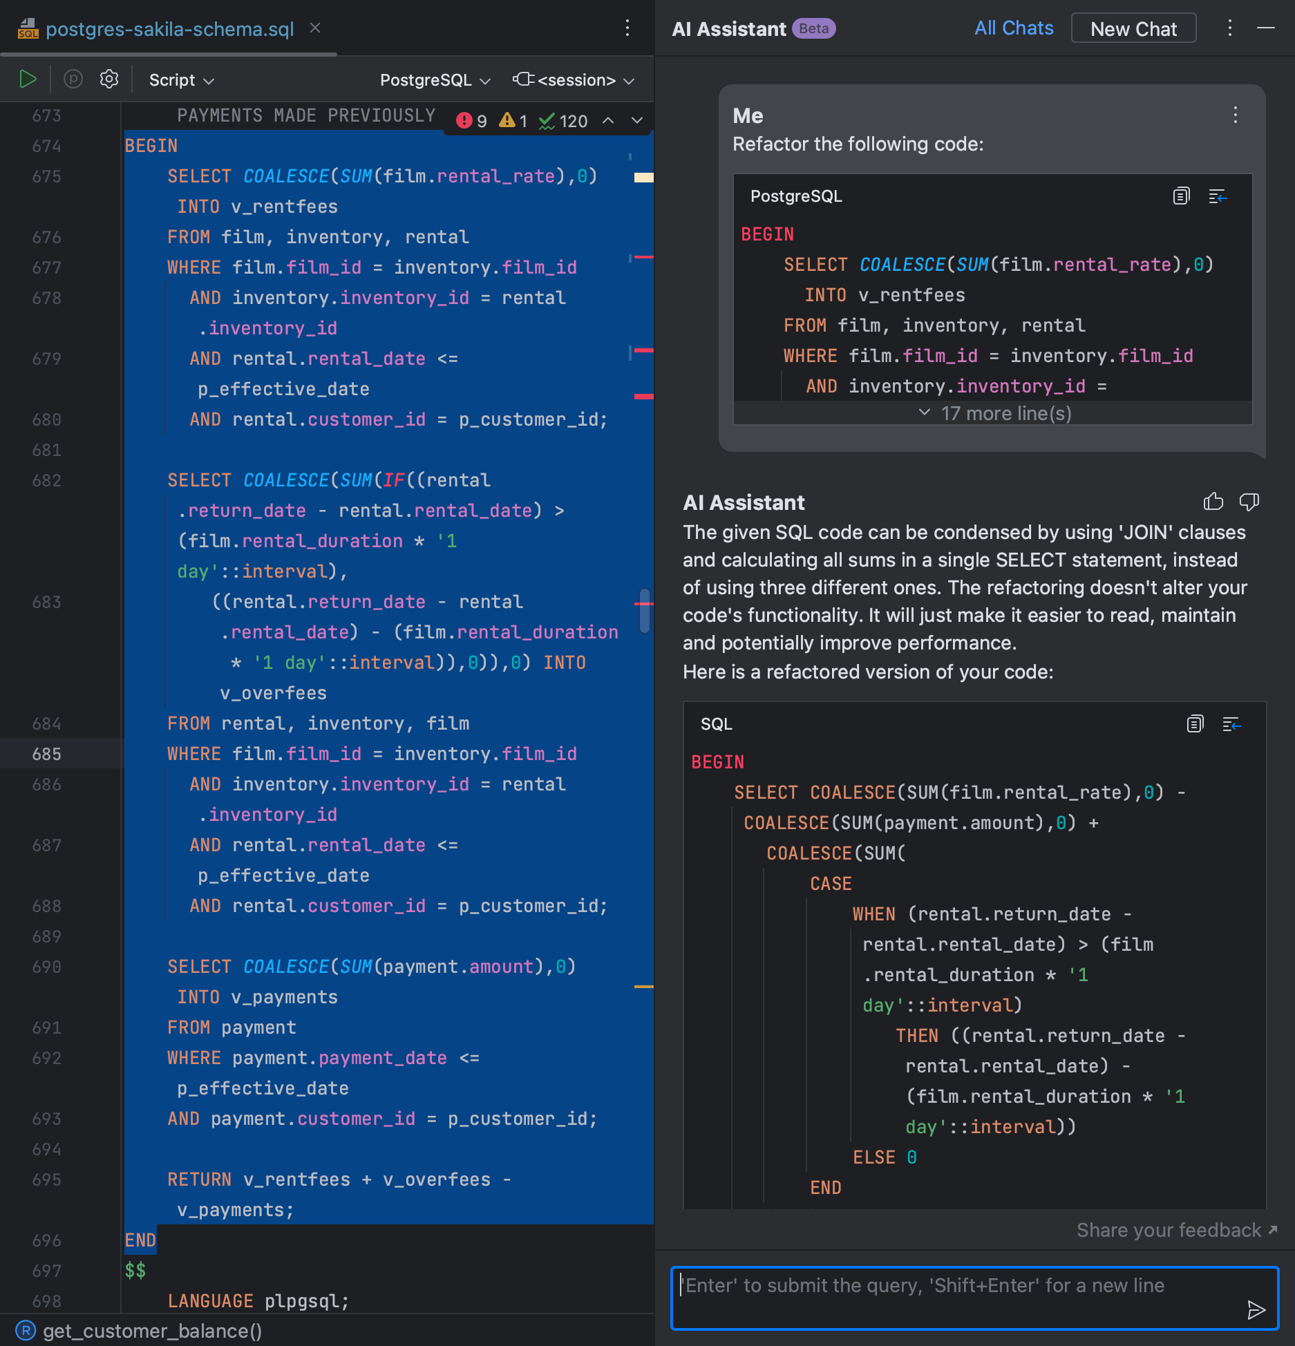
Task: Give thumbs down to the AI response
Action: (1249, 502)
